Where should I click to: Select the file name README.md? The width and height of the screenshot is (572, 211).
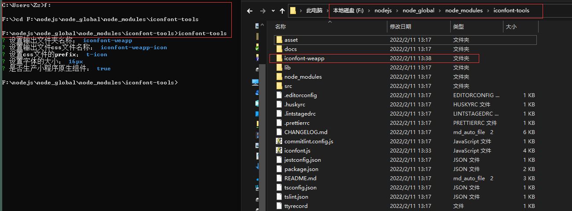tap(300, 178)
